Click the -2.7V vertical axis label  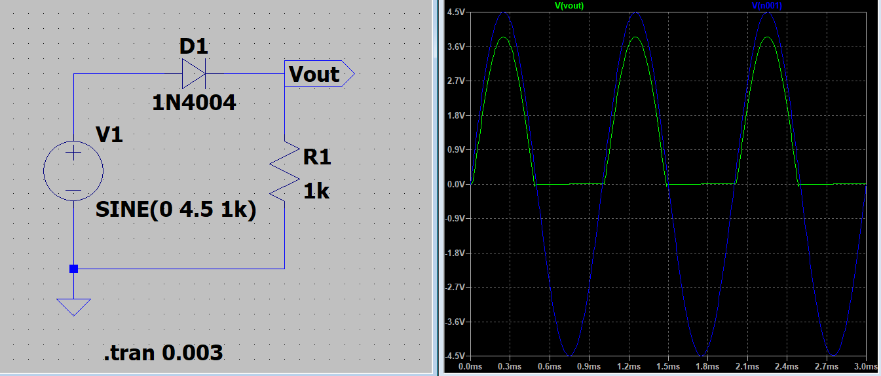point(455,288)
